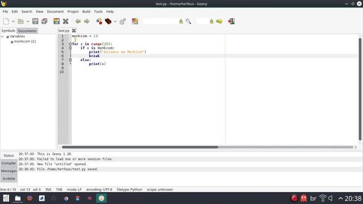
Task: Click the clear icon beside goto-line field
Action: click(x=212, y=22)
